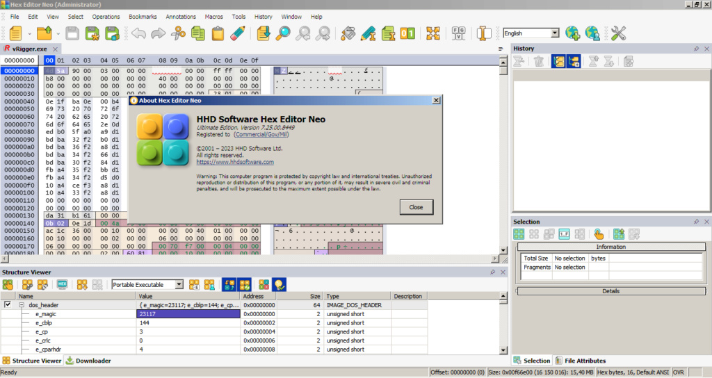Open the New file dropdown arrow
712x378 pixels.
pyautogui.click(x=29, y=33)
